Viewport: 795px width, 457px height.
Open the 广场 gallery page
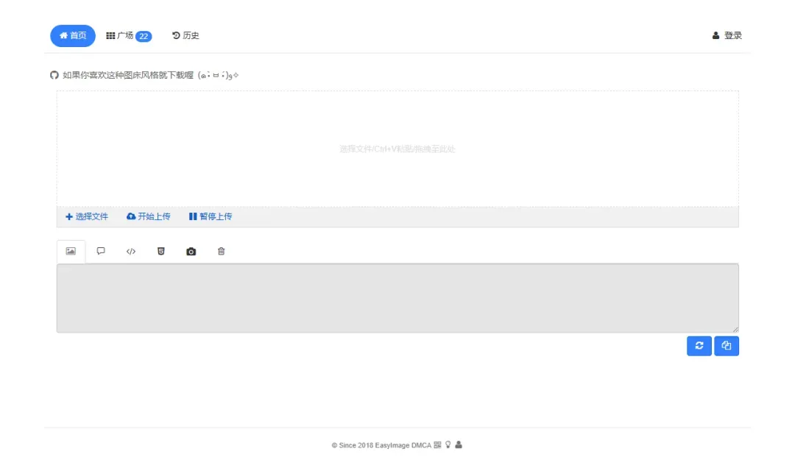click(128, 35)
